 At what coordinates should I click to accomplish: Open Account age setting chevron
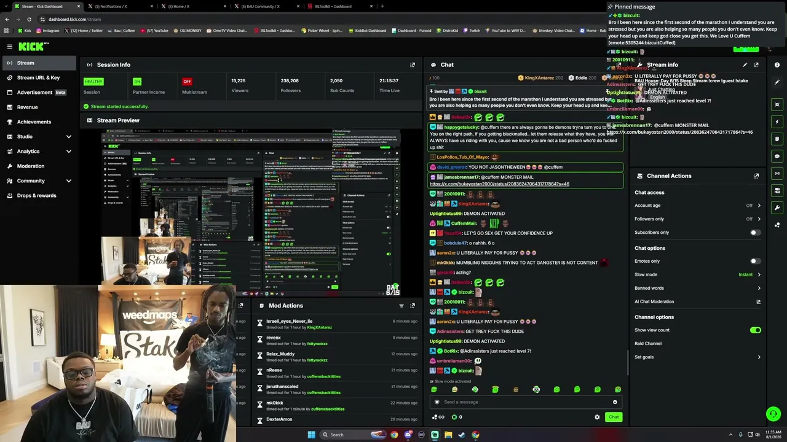[759, 206]
